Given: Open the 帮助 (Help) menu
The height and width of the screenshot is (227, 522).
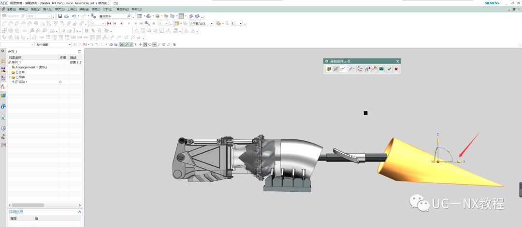Looking at the screenshot, I should pos(136,9).
